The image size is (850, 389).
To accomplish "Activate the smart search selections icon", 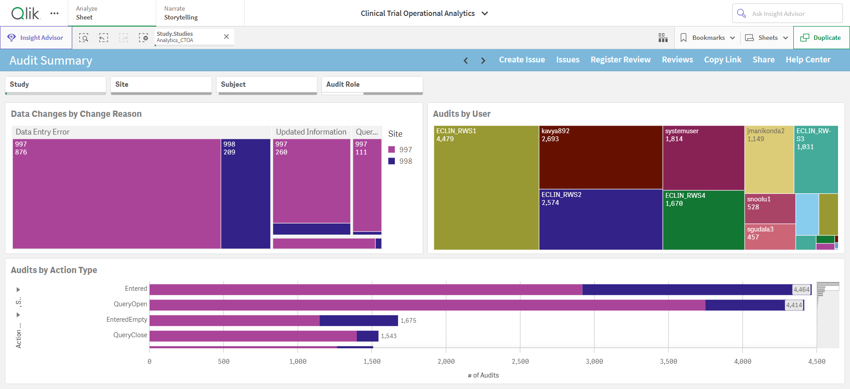I will click(x=84, y=38).
